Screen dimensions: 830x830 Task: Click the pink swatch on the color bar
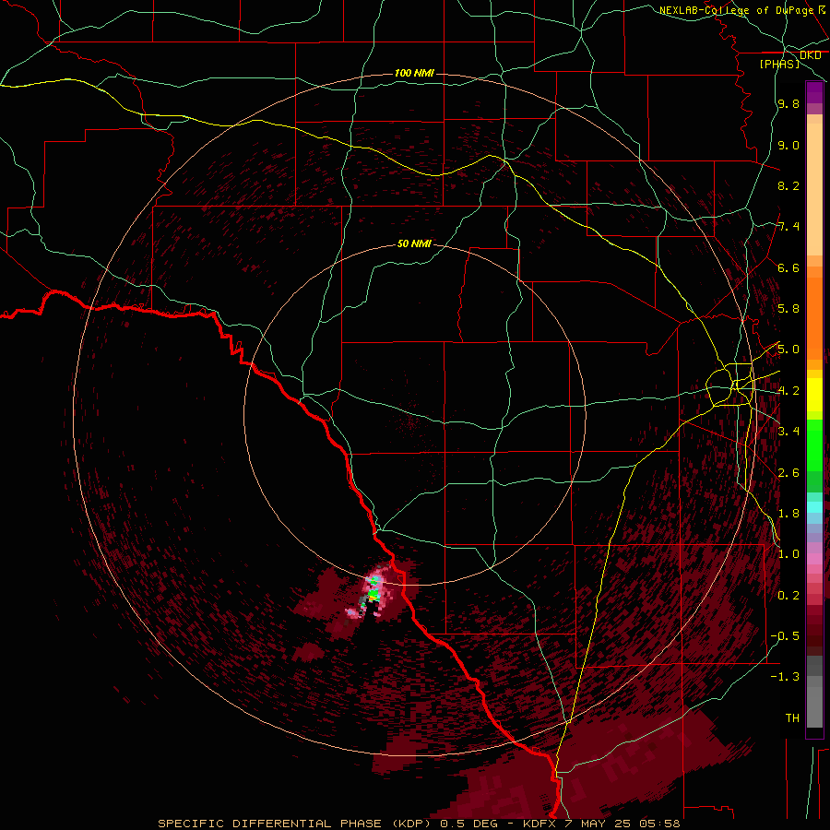pos(814,559)
